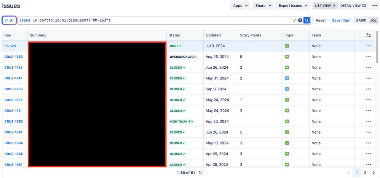This screenshot has width=380, height=178.
Task: Click the story type icon for CRUS-1853
Action: point(287,57)
